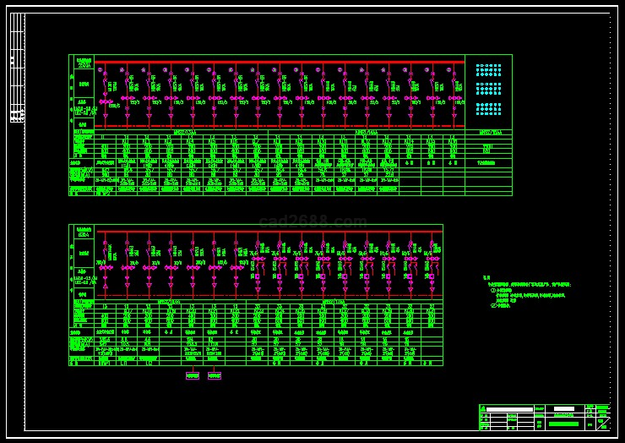This screenshot has width=625, height=443.
Task: Select the leftmost breaker symbol in upper diagram
Action: 106,86
